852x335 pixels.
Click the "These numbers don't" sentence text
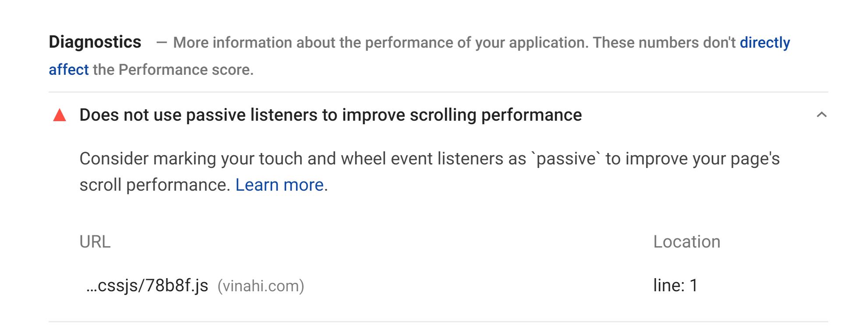tap(664, 43)
